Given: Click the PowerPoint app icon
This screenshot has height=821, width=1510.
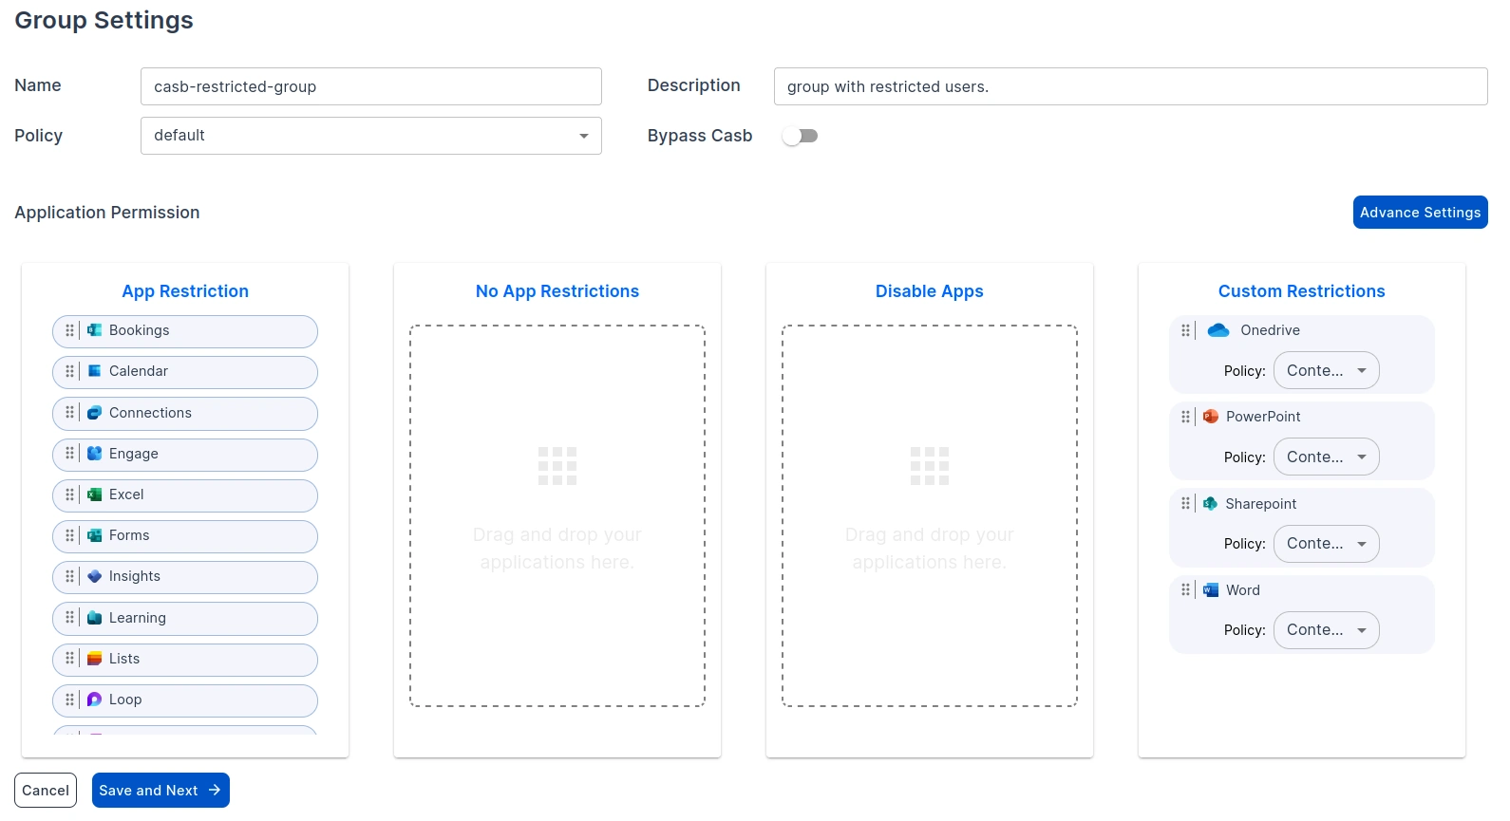Looking at the screenshot, I should point(1211,417).
